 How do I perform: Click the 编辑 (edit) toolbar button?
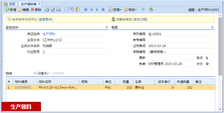(x=23, y=10)
